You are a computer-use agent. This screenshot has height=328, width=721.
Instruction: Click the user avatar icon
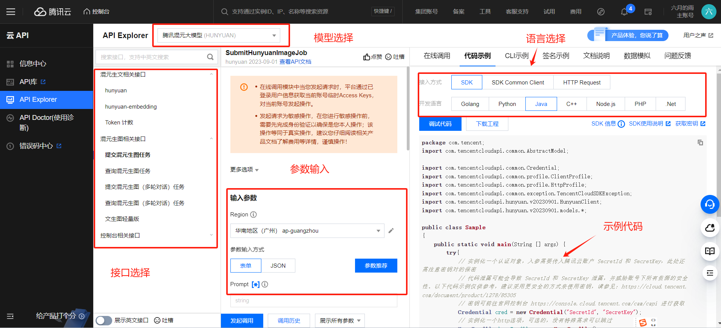tap(709, 11)
